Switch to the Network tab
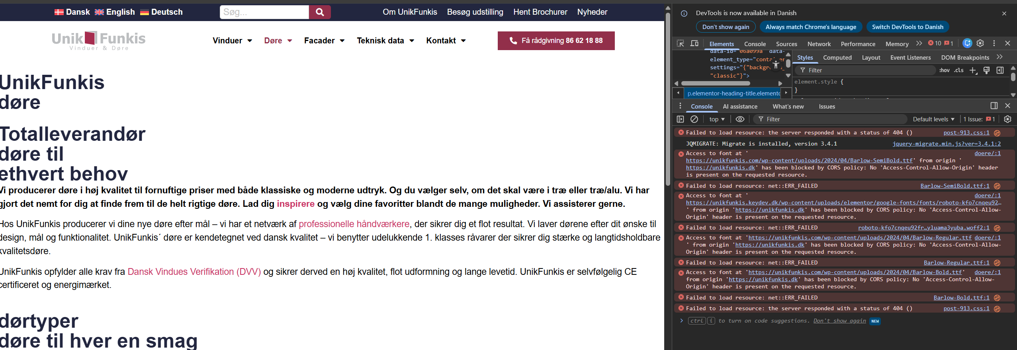This screenshot has width=1017, height=350. [x=819, y=44]
